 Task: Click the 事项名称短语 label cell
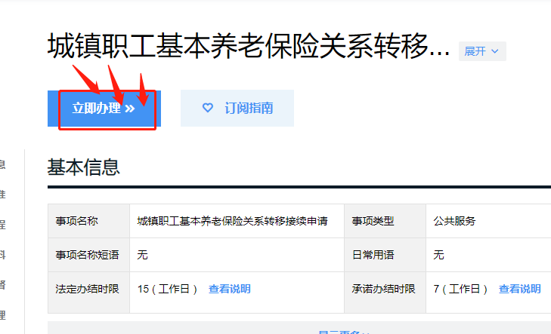(89, 255)
